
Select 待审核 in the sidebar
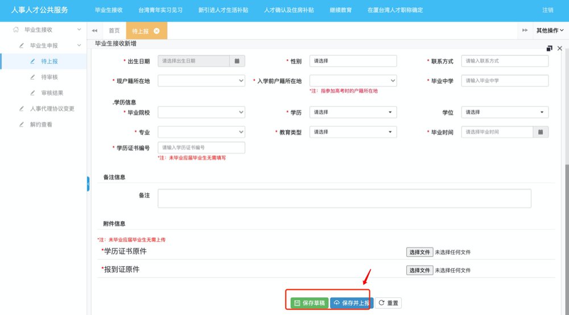(x=50, y=77)
